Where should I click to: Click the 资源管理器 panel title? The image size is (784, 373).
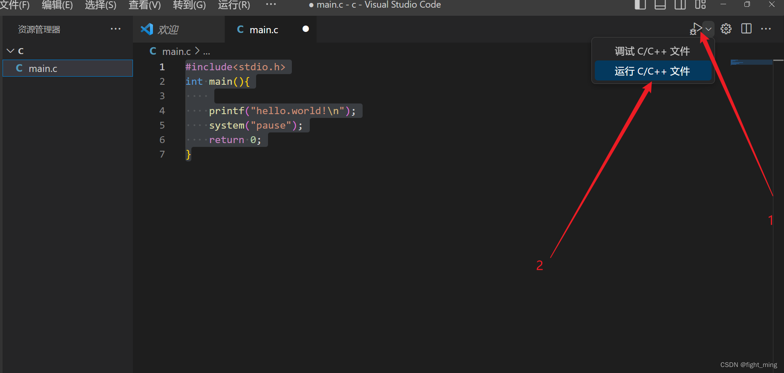tap(39, 29)
